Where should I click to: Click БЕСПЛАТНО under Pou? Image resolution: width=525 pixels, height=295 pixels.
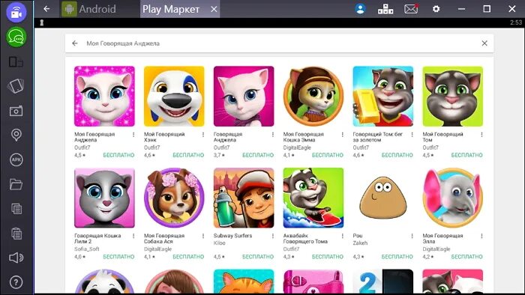(397, 257)
